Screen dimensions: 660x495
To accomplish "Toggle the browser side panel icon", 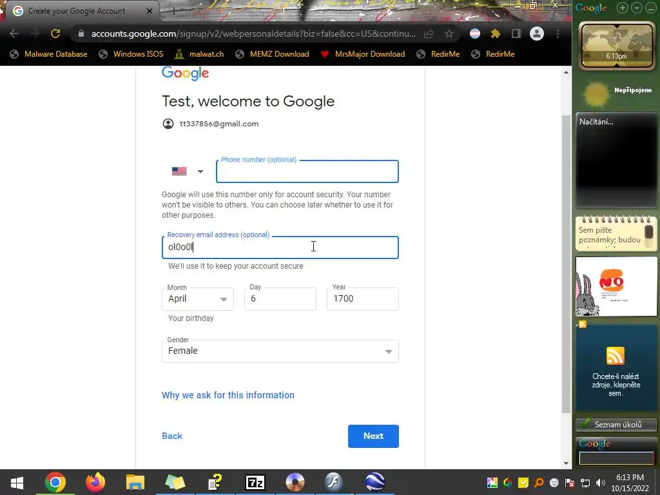I will 516,34.
